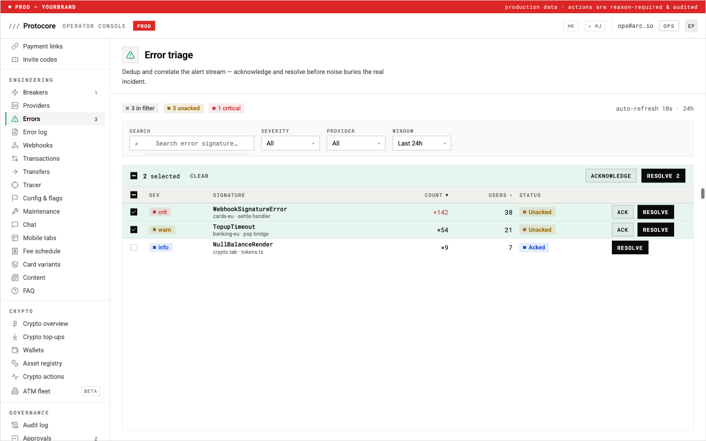
Task: Sort table by Count column
Action: [x=436, y=195]
